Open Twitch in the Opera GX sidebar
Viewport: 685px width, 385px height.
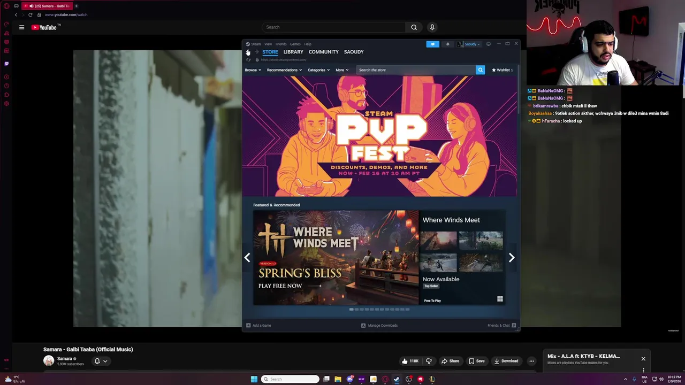pos(6,64)
